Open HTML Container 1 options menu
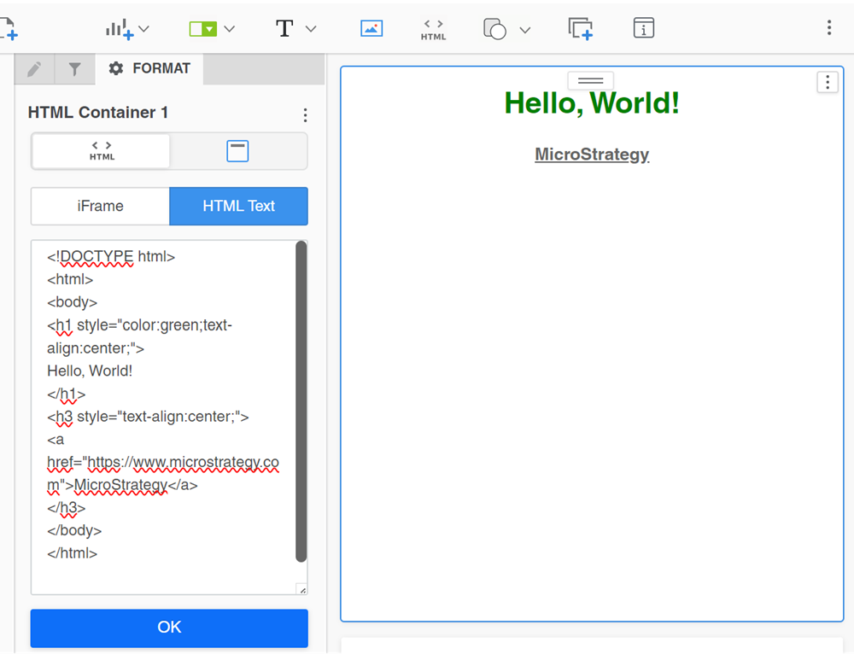This screenshot has width=854, height=654. click(x=305, y=115)
